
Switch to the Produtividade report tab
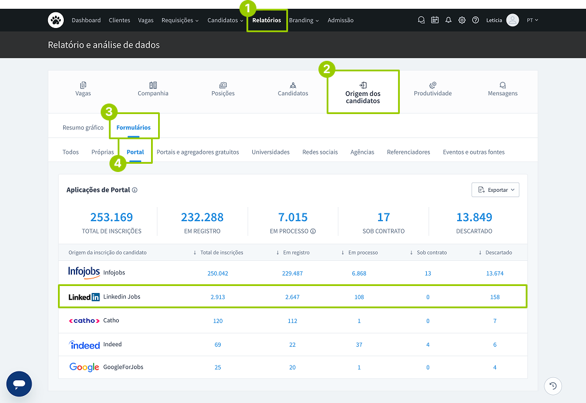[433, 89]
